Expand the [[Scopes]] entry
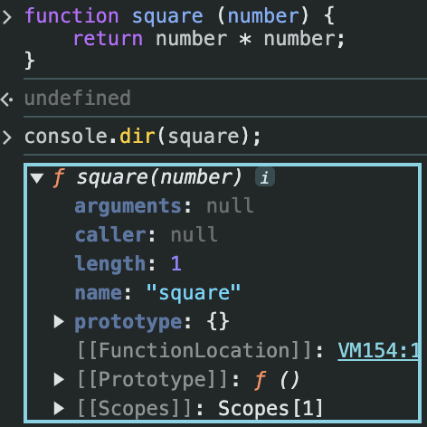This screenshot has width=427, height=427. (x=59, y=408)
